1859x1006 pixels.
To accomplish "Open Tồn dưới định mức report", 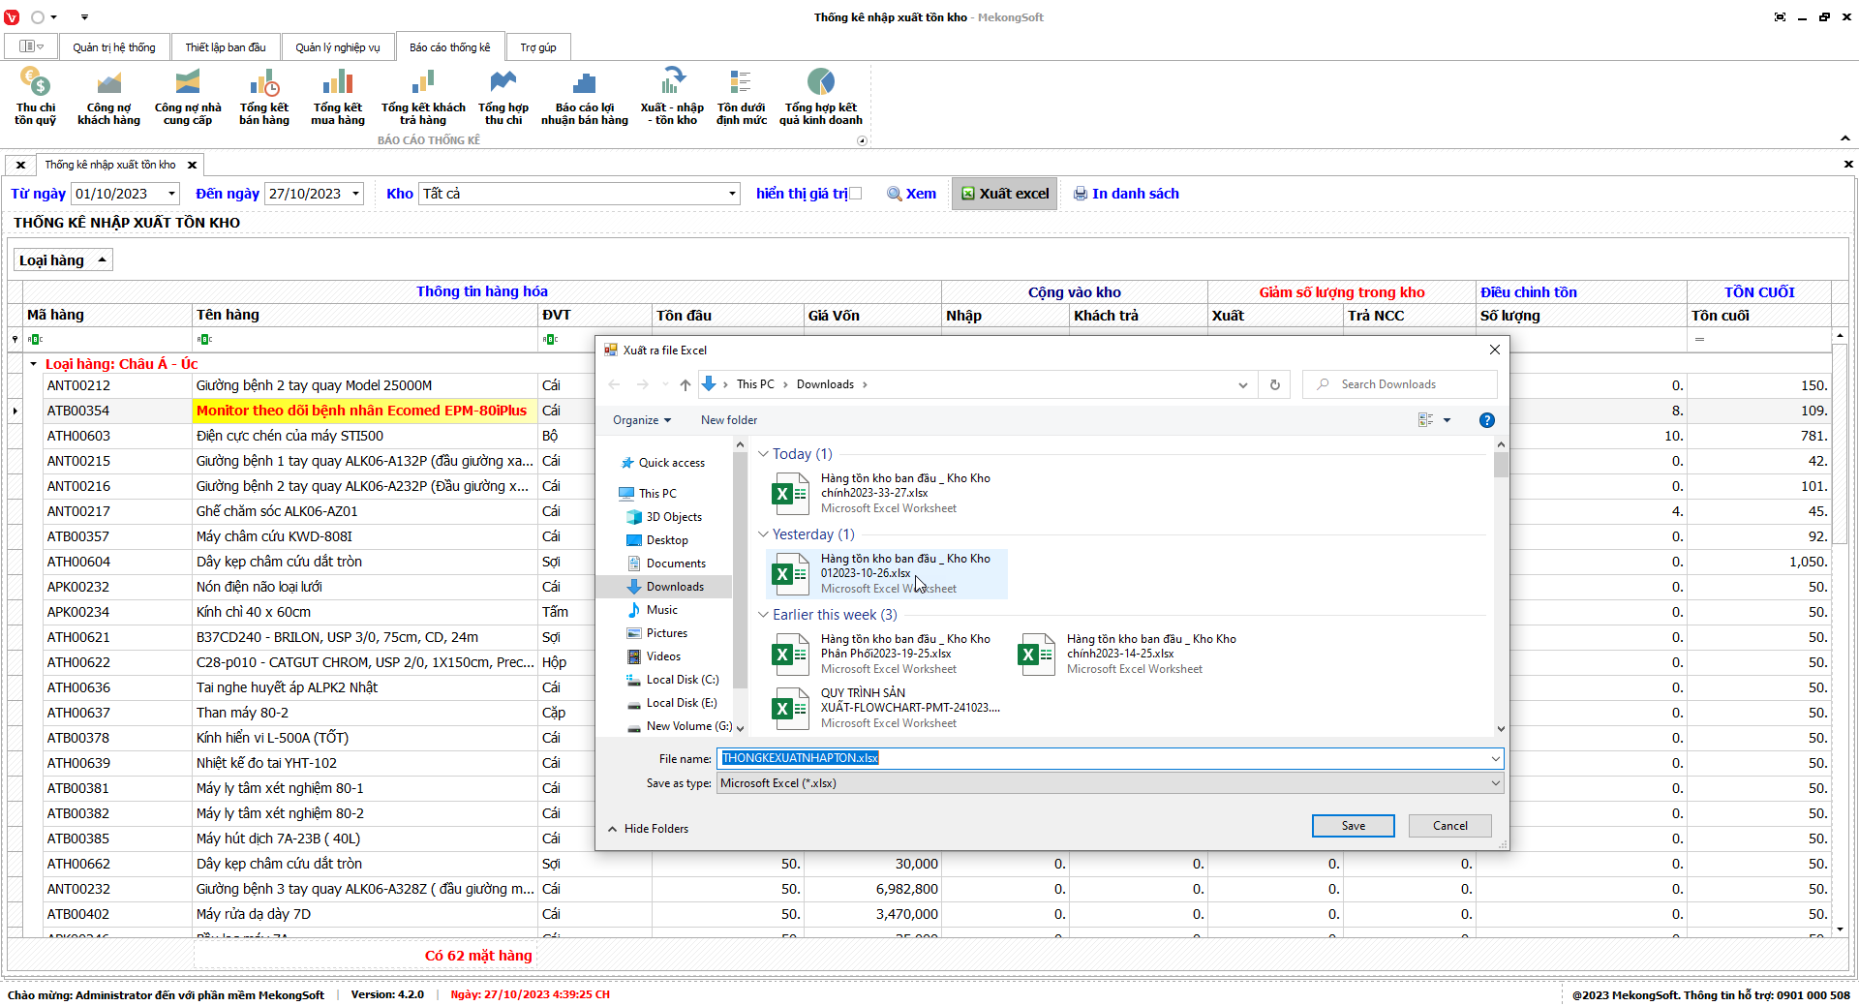I will point(741,96).
